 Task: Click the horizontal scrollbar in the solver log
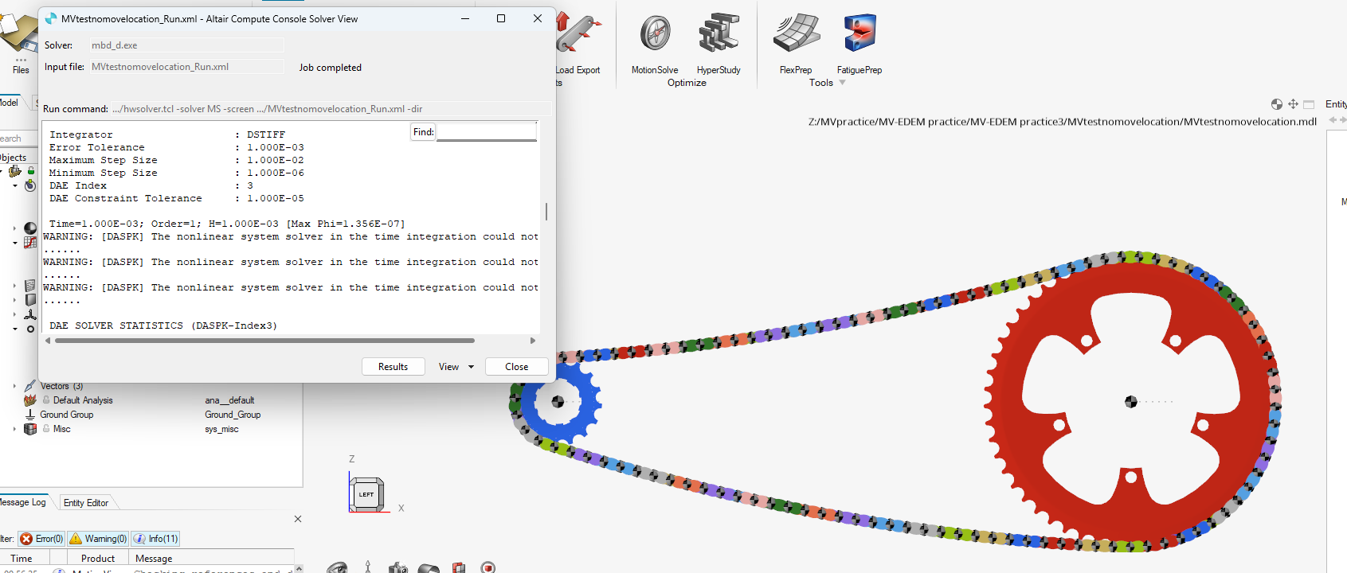pyautogui.click(x=264, y=341)
